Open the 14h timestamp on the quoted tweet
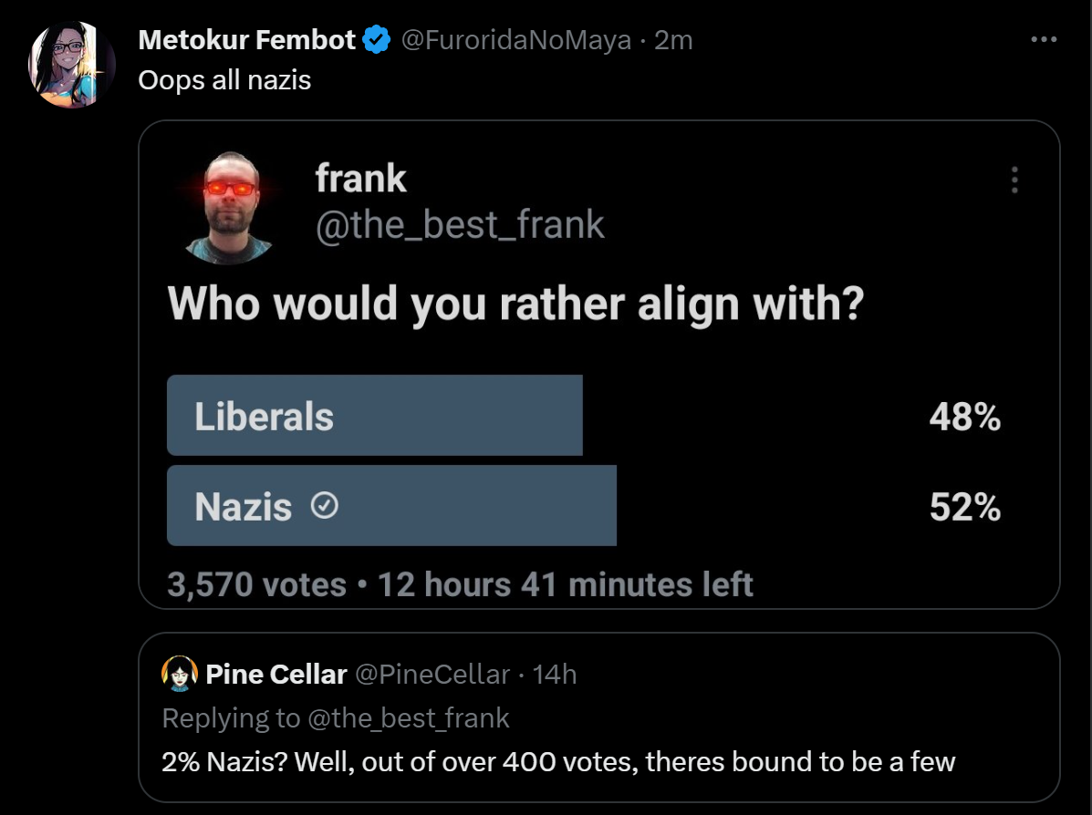Image resolution: width=1092 pixels, height=815 pixels. tap(554, 674)
